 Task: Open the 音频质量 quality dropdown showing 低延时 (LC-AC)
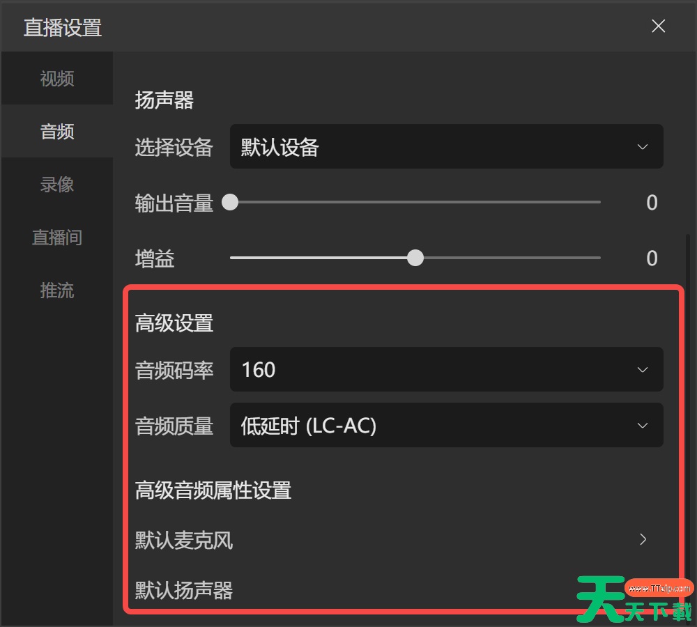[446, 425]
